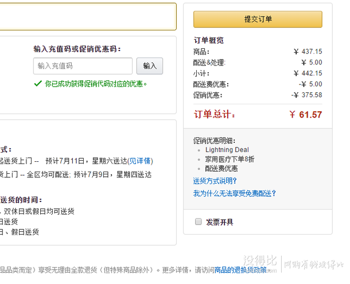Viewport: 350px width, 284px height.
Task: Click the 双休日或假日均可送货 option text
Action: [x=39, y=211]
